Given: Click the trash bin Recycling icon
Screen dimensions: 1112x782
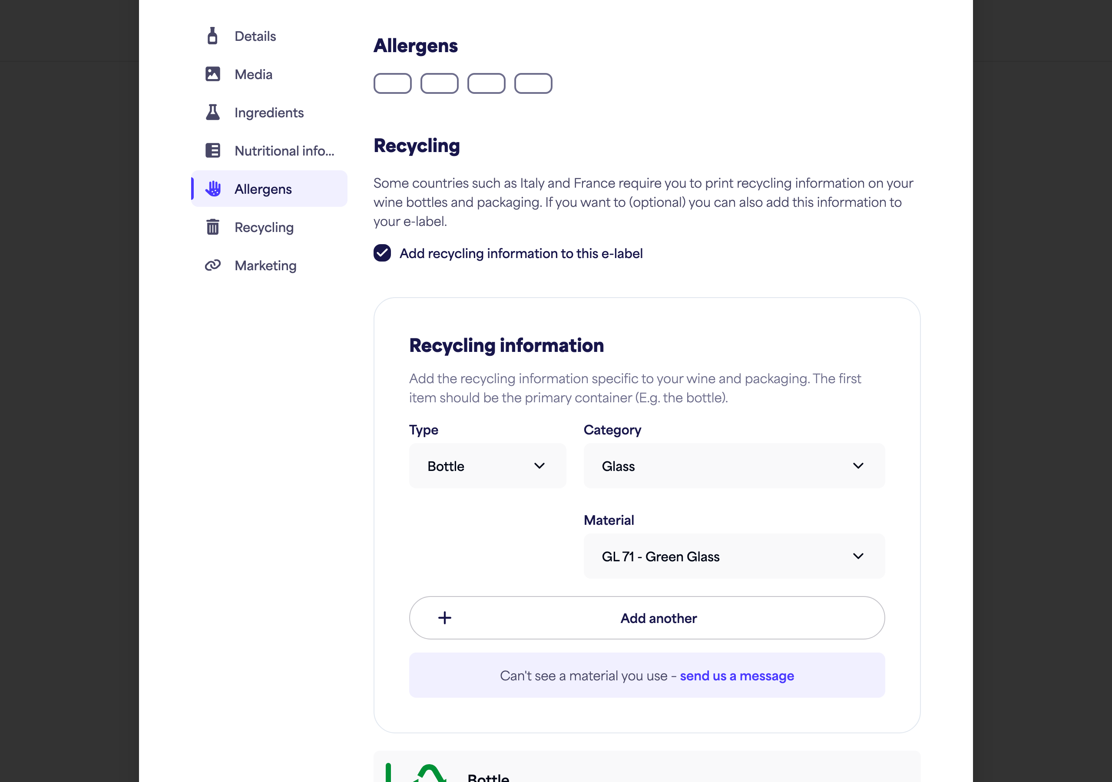Looking at the screenshot, I should coord(212,227).
